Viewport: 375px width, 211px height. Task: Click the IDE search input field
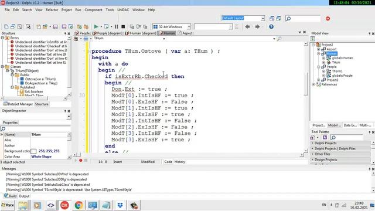303,18
